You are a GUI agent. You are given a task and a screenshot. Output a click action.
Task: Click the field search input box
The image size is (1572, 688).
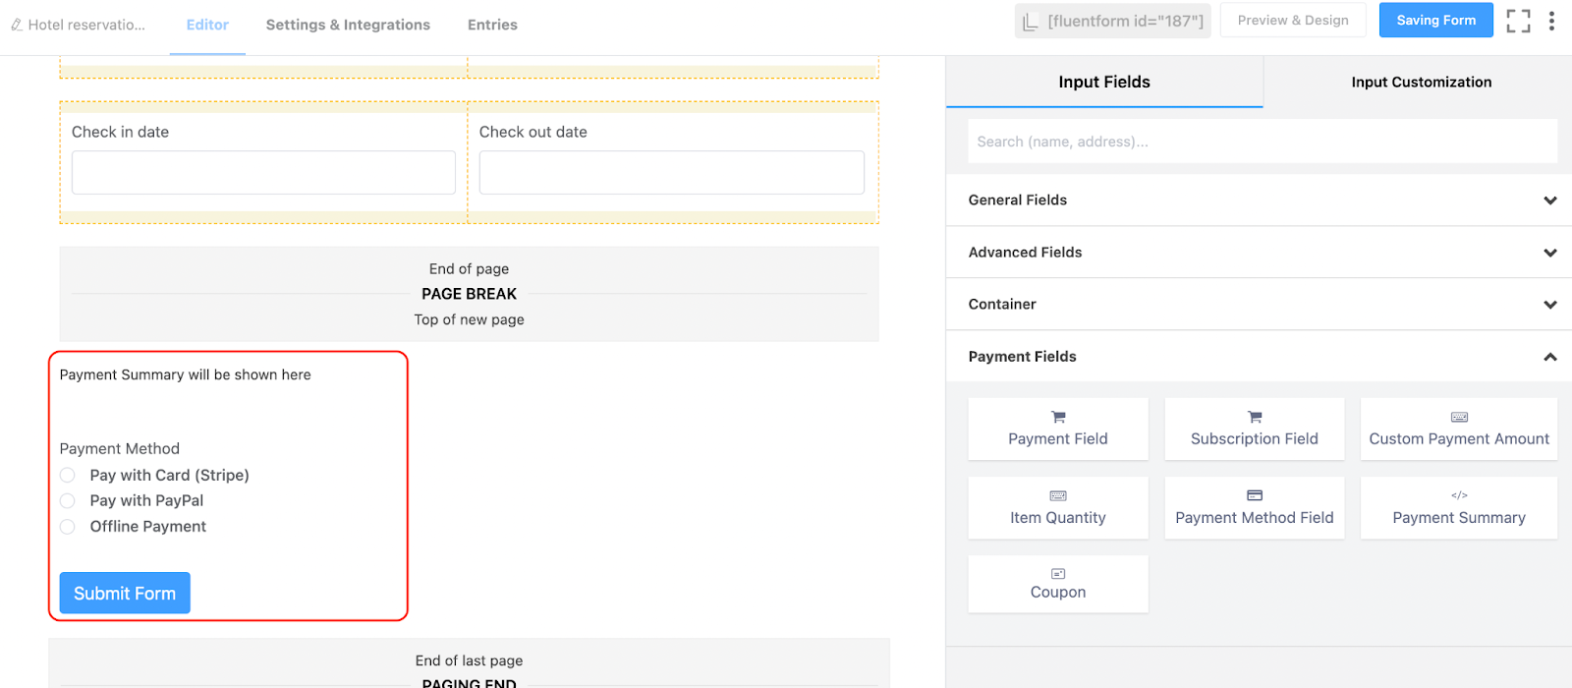(x=1262, y=142)
